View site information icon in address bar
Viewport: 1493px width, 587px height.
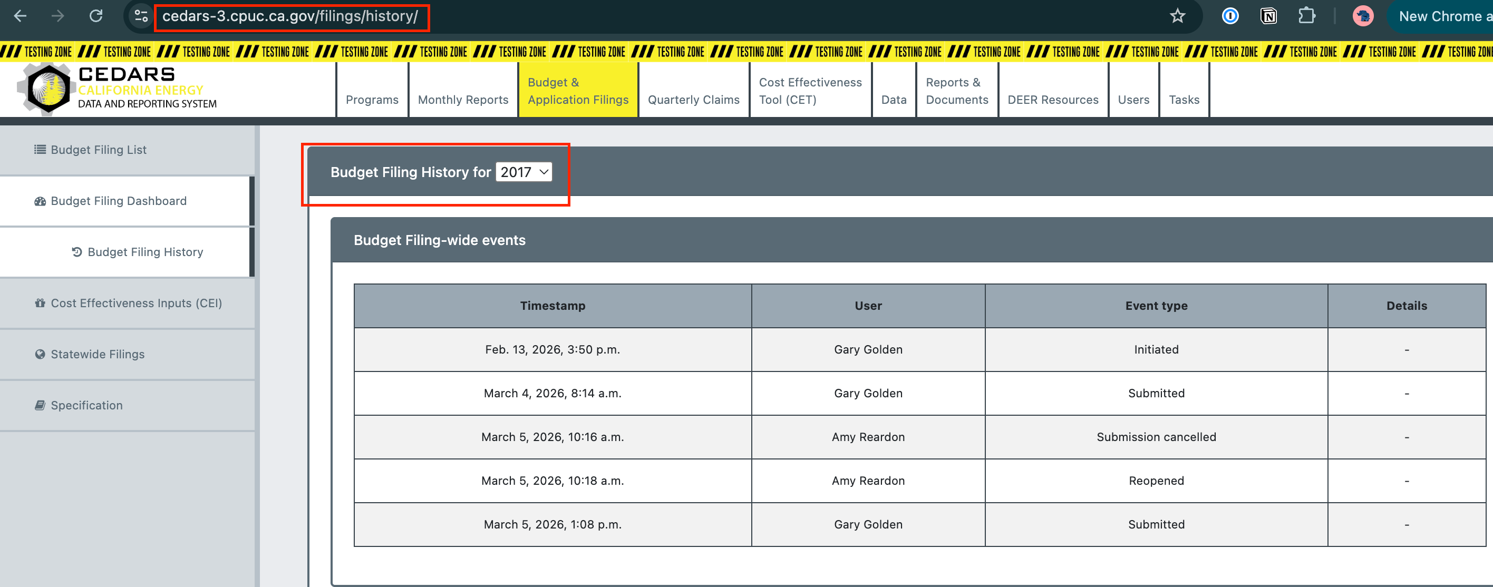click(141, 16)
